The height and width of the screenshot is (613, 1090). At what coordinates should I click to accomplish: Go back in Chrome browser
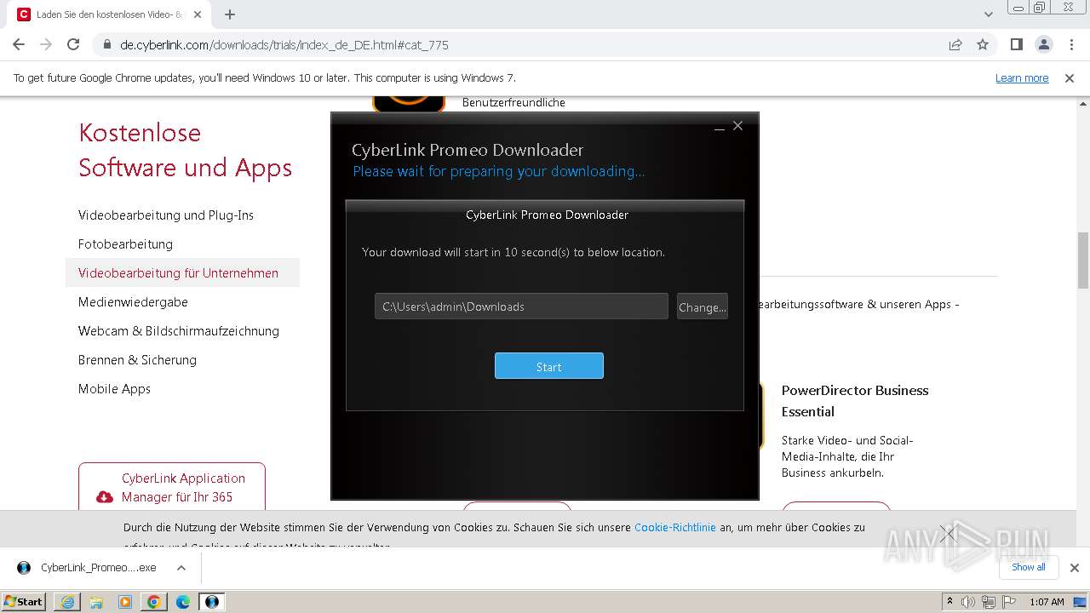point(19,44)
